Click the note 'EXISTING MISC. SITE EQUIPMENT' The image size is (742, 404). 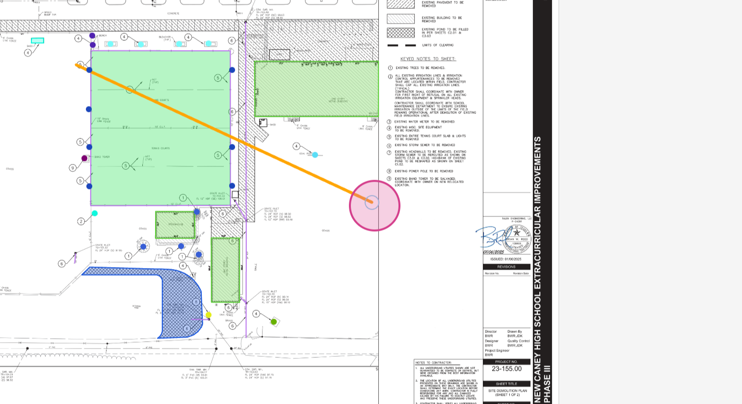coord(418,127)
